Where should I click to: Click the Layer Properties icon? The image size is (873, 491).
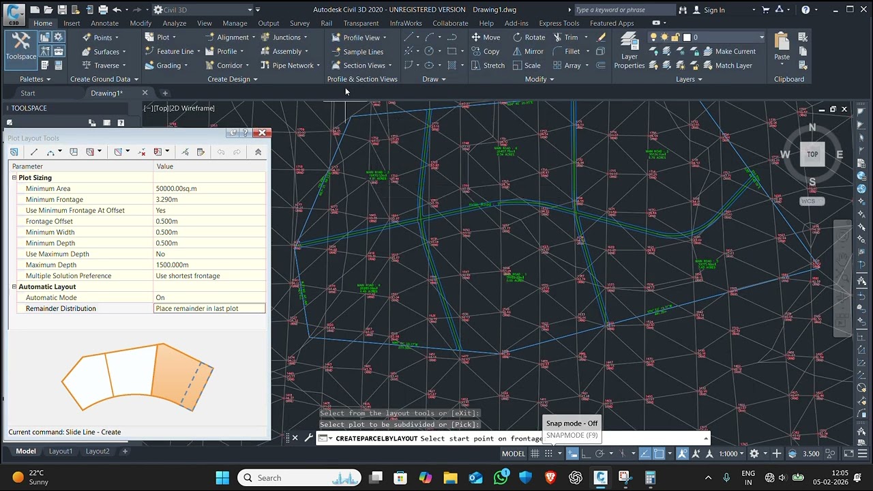[x=629, y=51]
